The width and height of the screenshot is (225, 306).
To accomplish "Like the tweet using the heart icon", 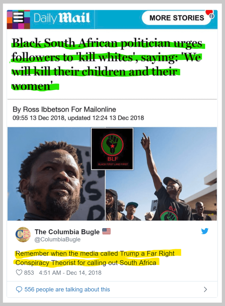I will 19,272.
